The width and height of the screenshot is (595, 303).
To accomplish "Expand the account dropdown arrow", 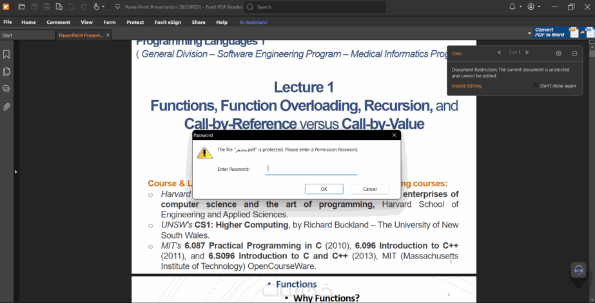I will pos(539,7).
